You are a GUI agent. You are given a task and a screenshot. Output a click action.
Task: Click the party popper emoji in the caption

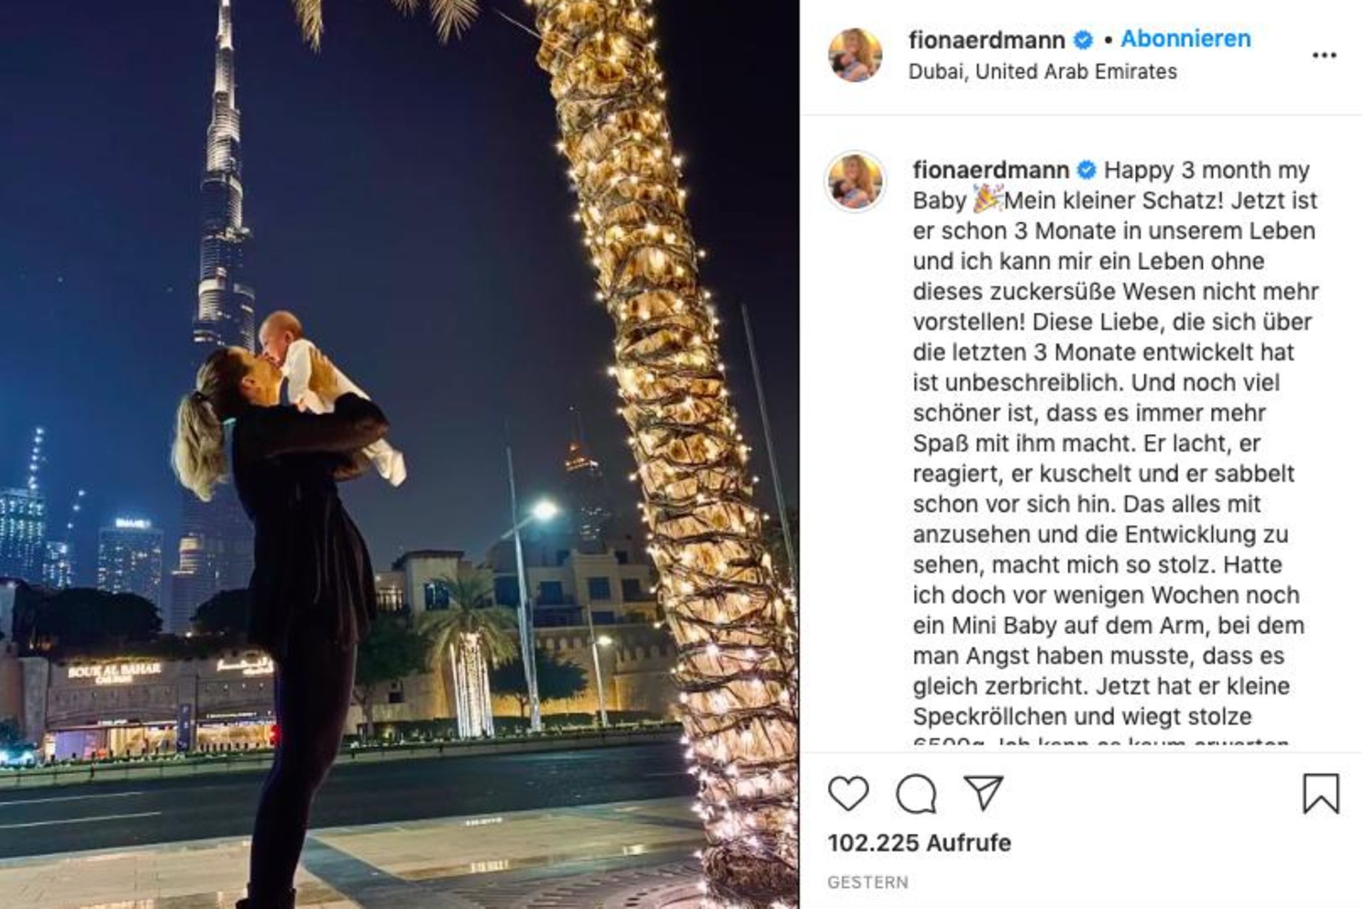tap(987, 200)
